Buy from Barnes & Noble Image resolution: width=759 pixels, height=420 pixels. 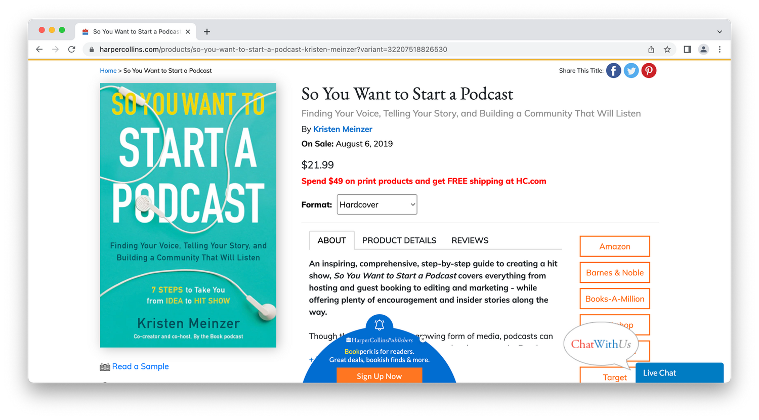click(615, 273)
